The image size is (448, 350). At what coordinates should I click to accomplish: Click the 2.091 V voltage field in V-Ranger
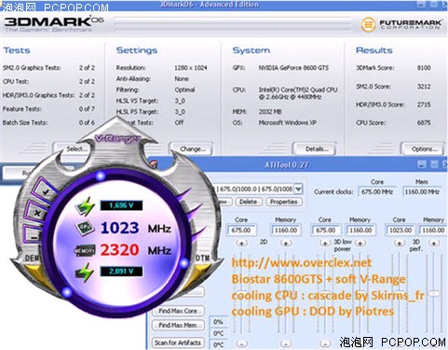(121, 272)
